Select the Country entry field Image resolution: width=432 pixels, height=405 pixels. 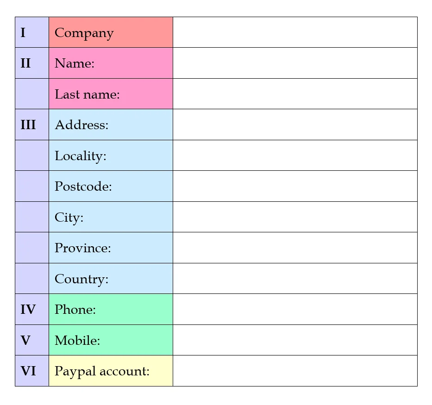pos(295,278)
